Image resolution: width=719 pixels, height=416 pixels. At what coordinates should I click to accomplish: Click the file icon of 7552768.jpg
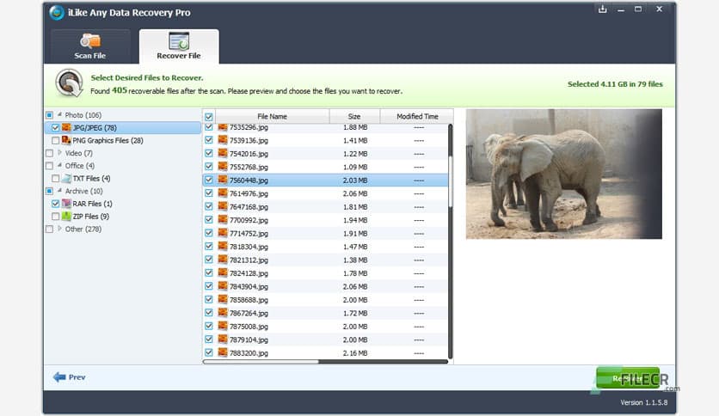pos(223,167)
